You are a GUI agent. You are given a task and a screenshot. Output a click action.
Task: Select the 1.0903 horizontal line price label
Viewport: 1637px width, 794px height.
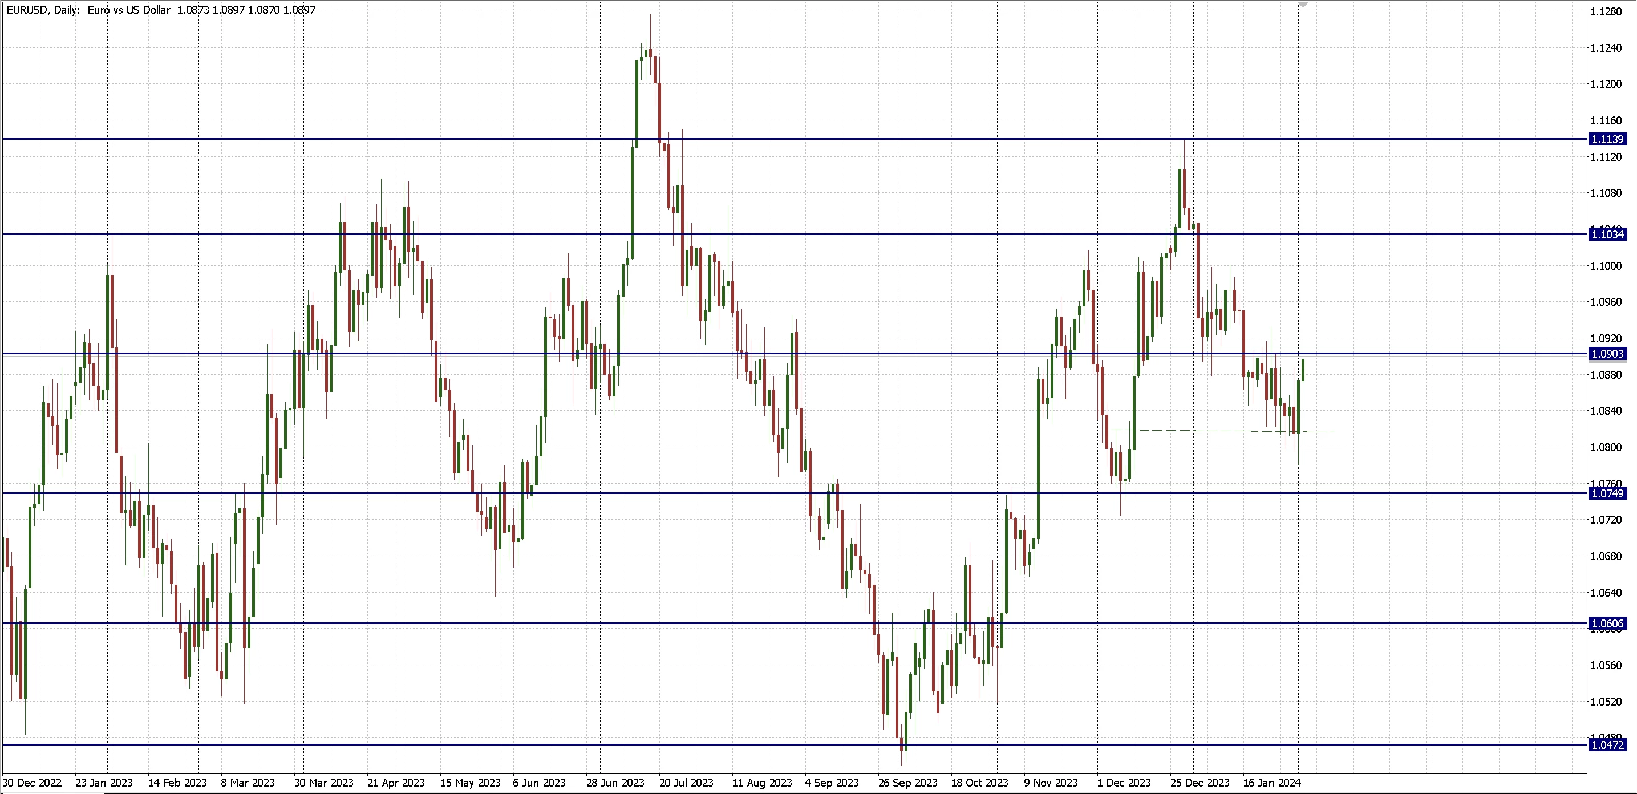pyautogui.click(x=1607, y=354)
